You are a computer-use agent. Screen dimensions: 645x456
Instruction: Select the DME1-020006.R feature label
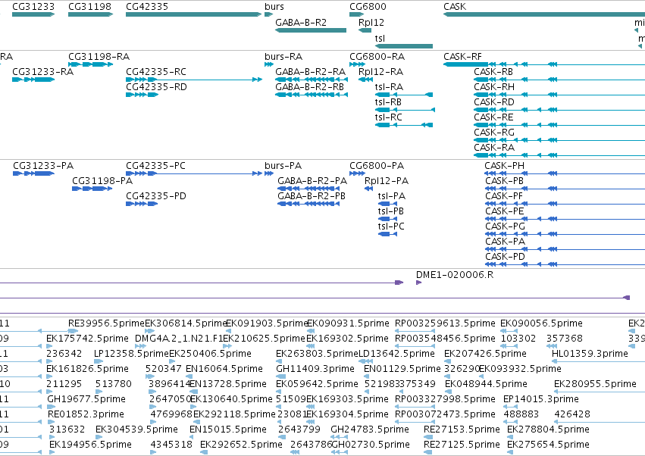click(455, 275)
